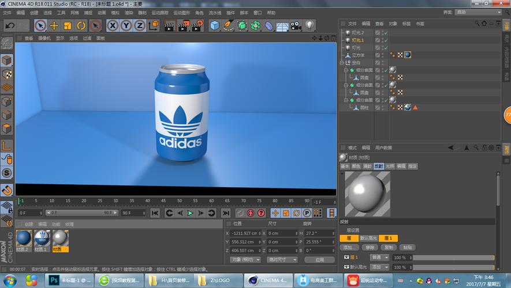Click the 应用 apply button
Image resolution: width=511 pixels, height=288 pixels.
coord(319,260)
